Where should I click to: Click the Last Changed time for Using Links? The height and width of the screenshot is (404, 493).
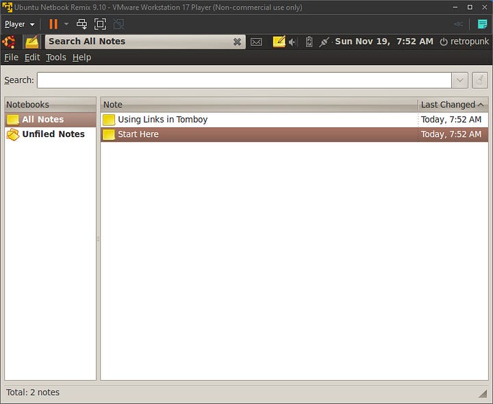tap(451, 119)
